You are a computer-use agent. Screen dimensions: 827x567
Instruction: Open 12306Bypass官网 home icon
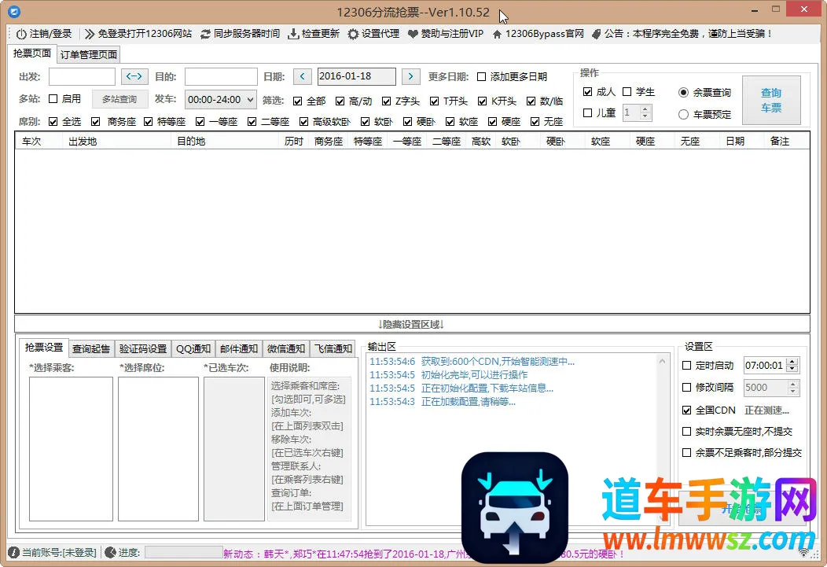pos(497,34)
